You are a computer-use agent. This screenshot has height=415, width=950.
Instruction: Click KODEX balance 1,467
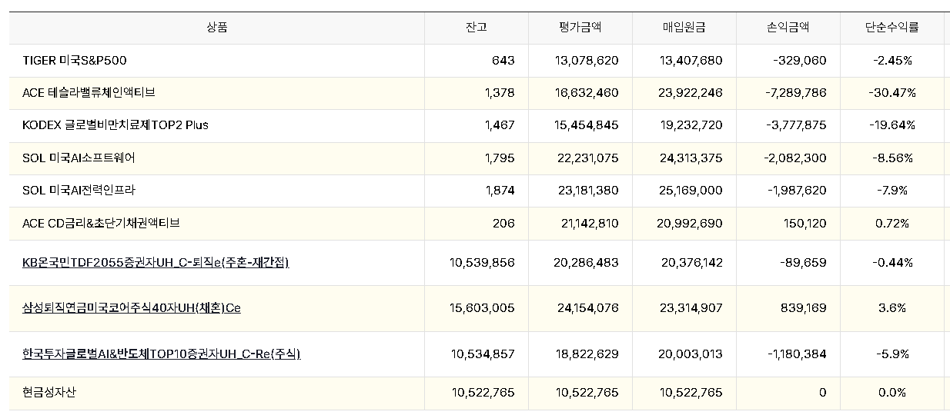pyautogui.click(x=500, y=124)
